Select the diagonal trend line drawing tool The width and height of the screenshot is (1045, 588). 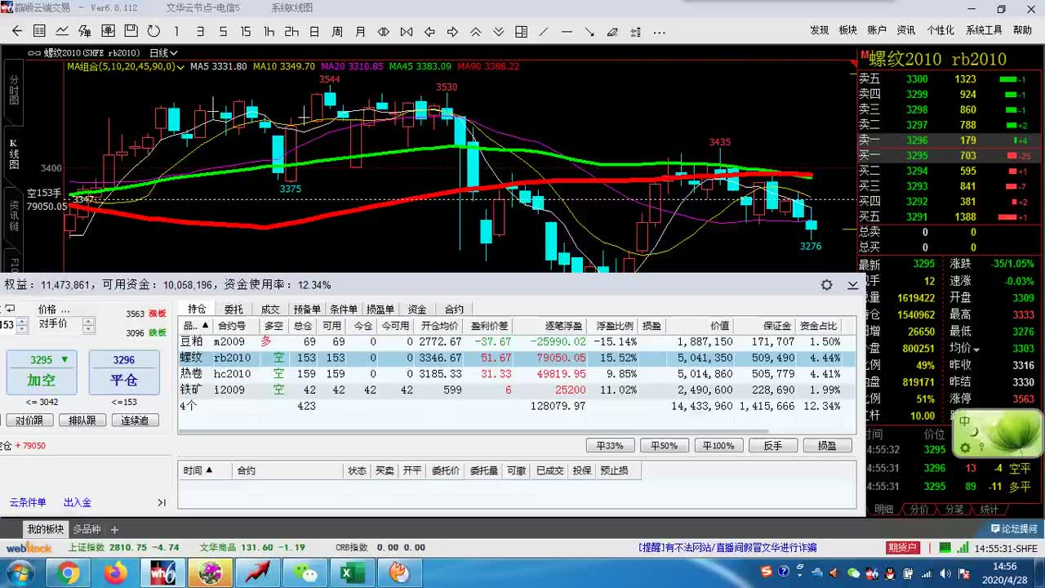[x=544, y=31]
